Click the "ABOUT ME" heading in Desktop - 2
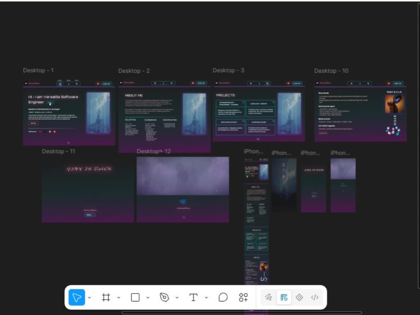This screenshot has width=420, height=315. pyautogui.click(x=134, y=95)
